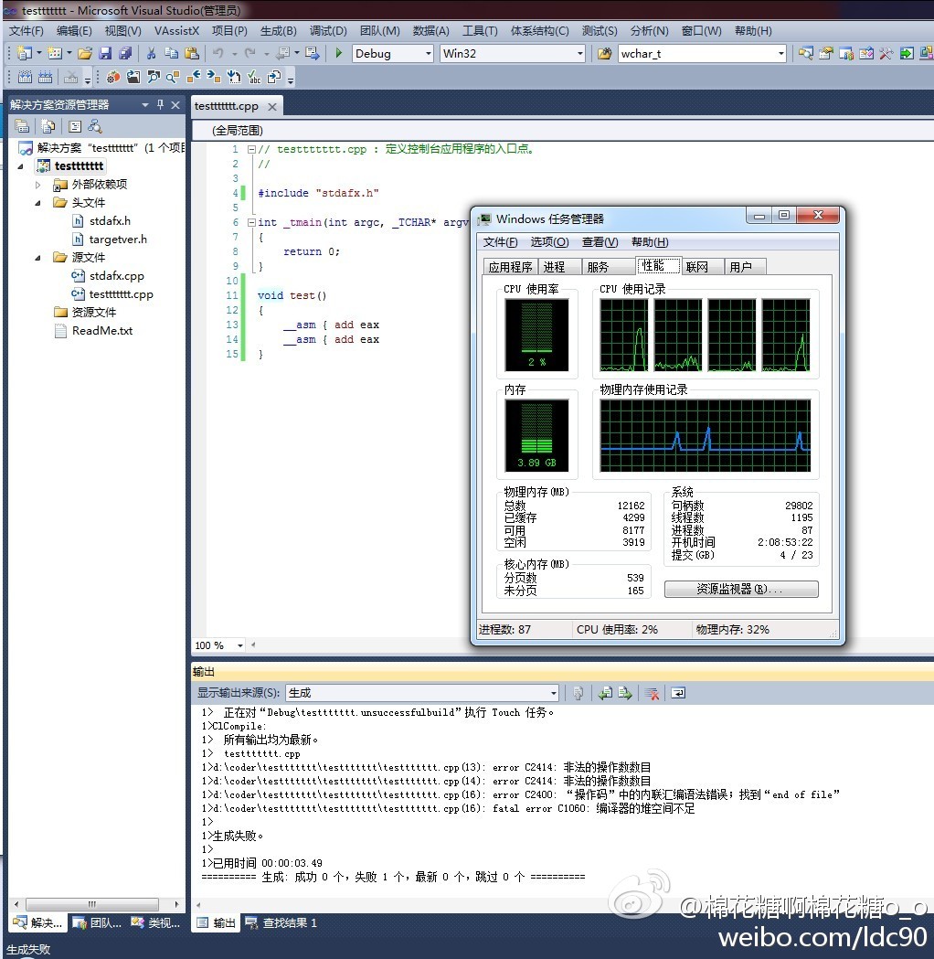Toggle Show All Files in Solution Explorer

(48, 126)
